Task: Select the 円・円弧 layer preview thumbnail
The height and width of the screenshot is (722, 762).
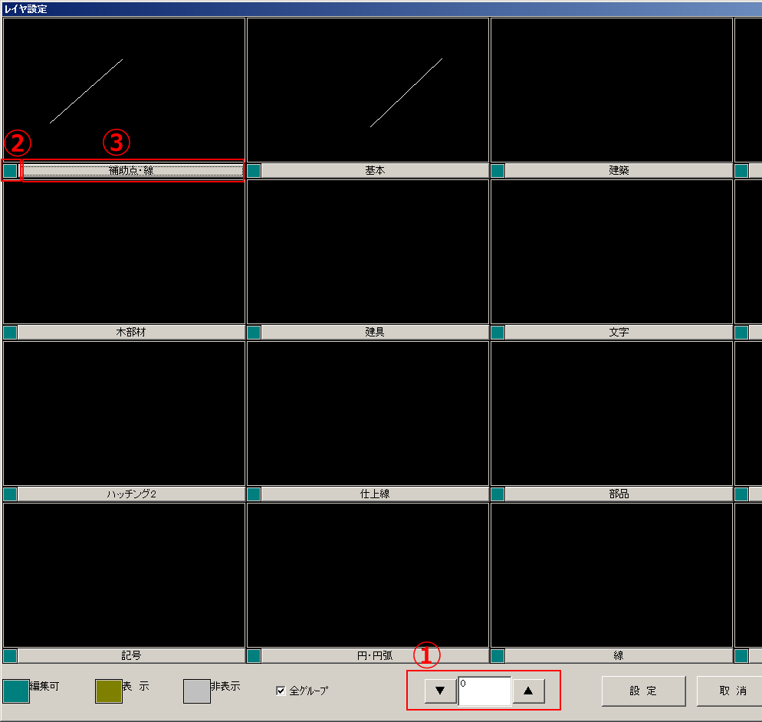Action: pos(368,576)
